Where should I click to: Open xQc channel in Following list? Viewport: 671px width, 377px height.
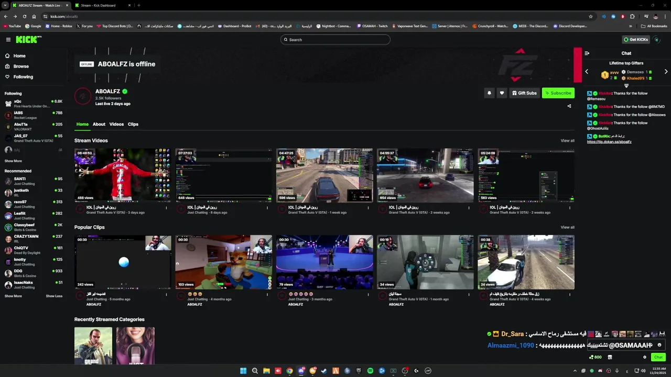[34, 104]
